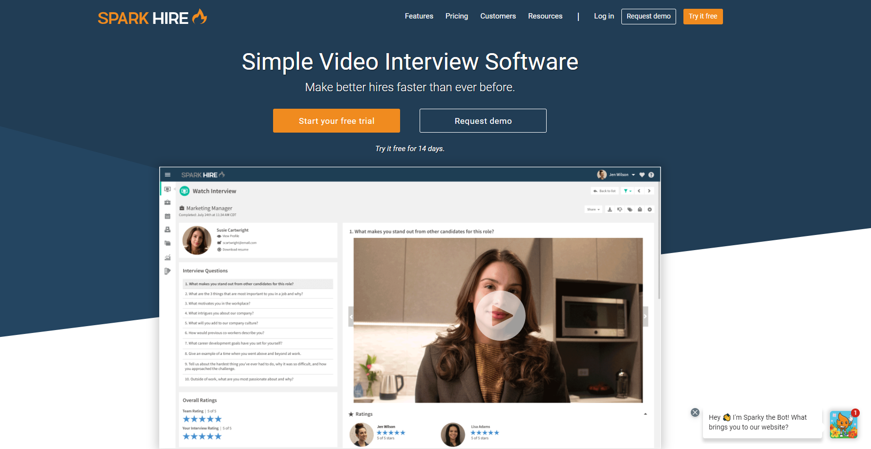The height and width of the screenshot is (449, 871).
Task: Open the Sparky bot chat avatar
Action: pyautogui.click(x=844, y=424)
